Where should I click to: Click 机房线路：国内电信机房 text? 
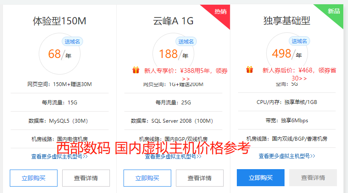tap(60, 139)
